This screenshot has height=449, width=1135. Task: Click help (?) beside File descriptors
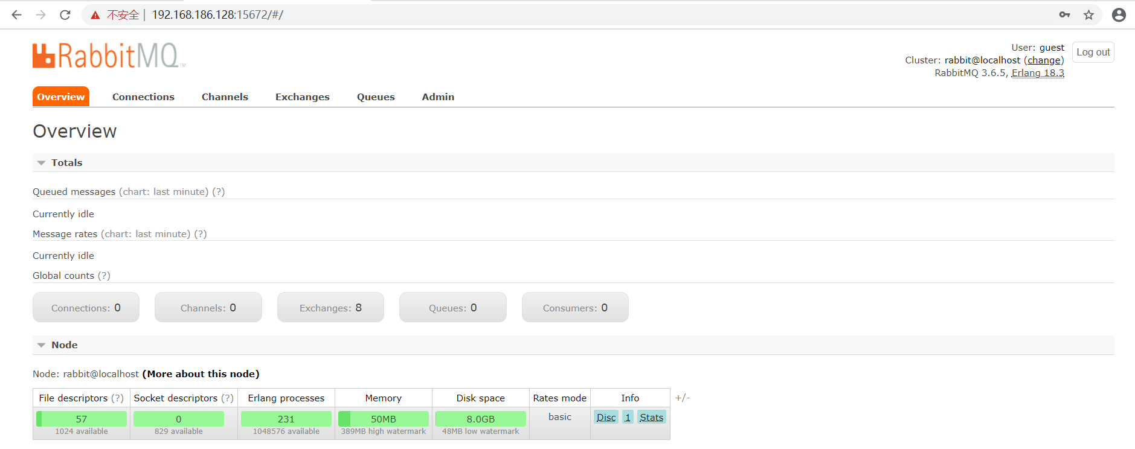tap(117, 398)
